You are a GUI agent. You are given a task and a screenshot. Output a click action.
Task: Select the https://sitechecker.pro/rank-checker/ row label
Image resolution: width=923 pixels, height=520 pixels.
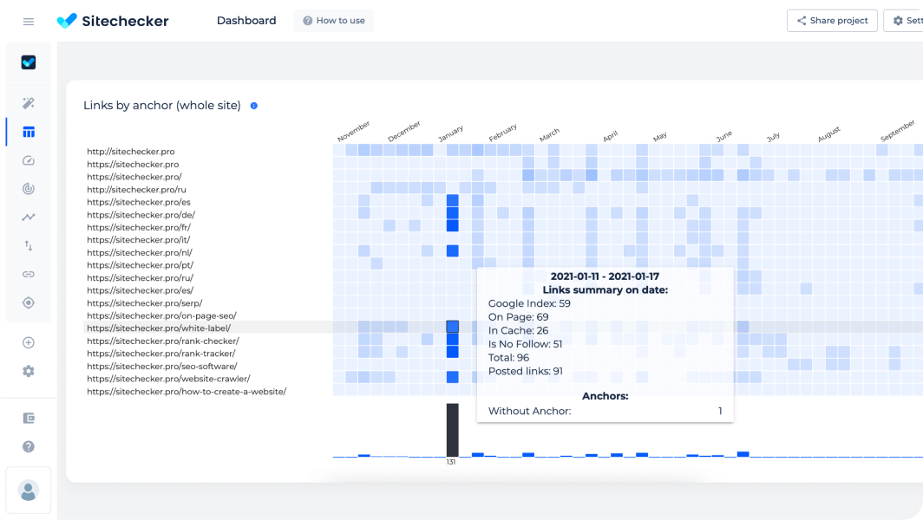click(163, 341)
